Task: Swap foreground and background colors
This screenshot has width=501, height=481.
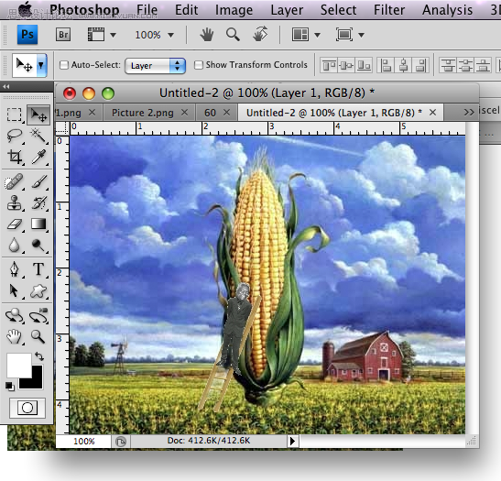Action: pyautogui.click(x=39, y=356)
